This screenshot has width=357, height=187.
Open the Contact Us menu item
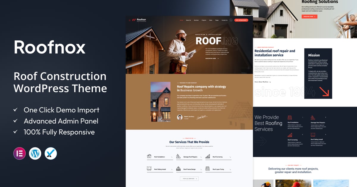(x=224, y=20)
